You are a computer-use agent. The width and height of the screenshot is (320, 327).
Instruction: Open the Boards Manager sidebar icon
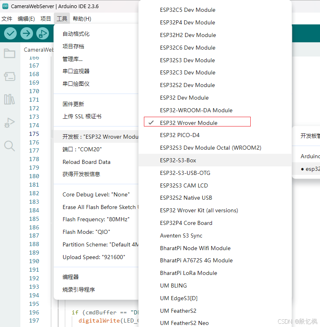(10, 76)
